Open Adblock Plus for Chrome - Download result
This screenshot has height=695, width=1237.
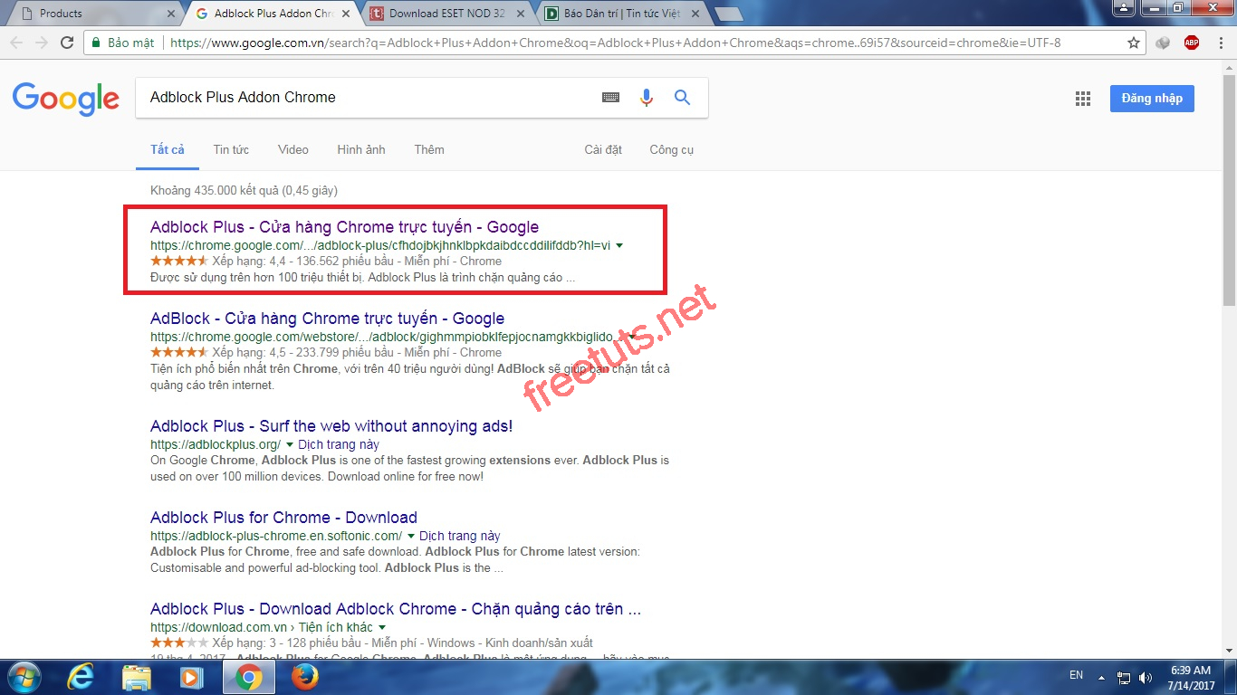(x=283, y=518)
